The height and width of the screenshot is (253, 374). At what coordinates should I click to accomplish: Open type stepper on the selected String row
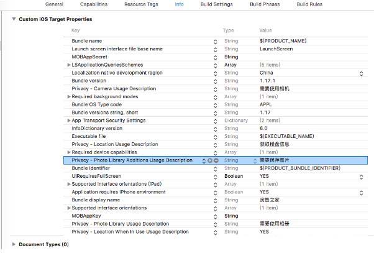pos(255,160)
